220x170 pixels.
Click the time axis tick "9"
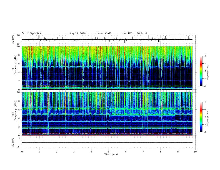pos(178,152)
